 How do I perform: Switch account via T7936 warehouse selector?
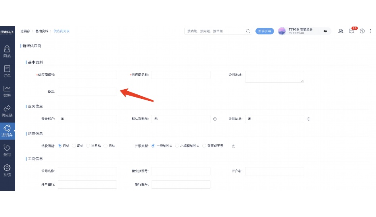coord(325,31)
